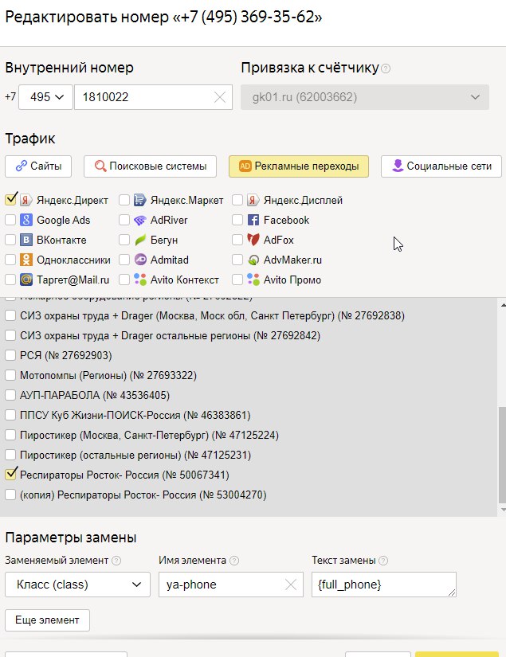This screenshot has width=506, height=657.
Task: Switch to Сайты traffic tab
Action: tap(38, 166)
